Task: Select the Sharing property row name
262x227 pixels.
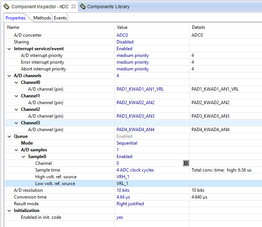Action: pyautogui.click(x=21, y=42)
